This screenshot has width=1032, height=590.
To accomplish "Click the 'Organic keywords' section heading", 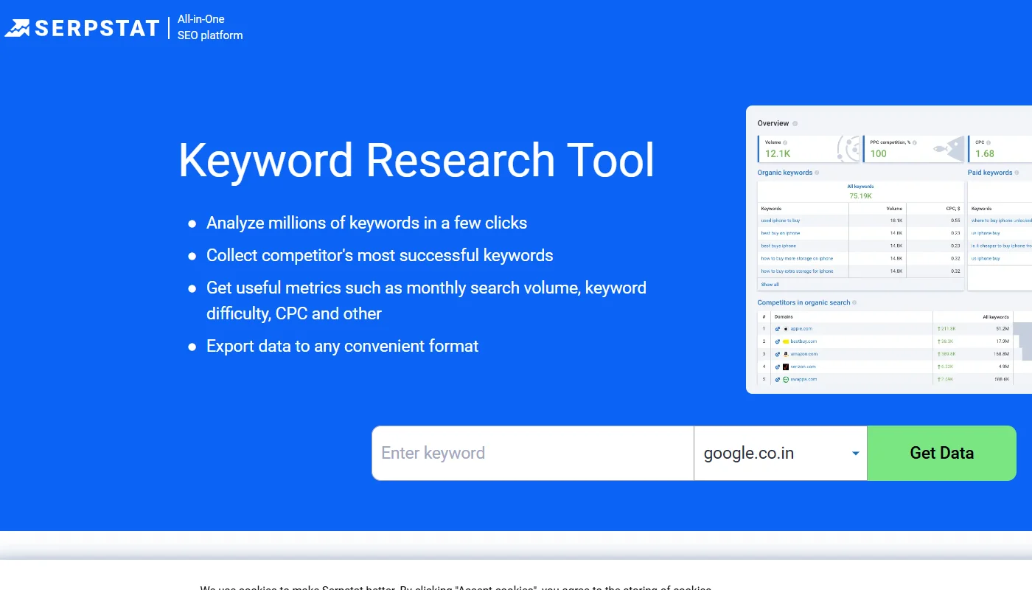I will pyautogui.click(x=785, y=173).
